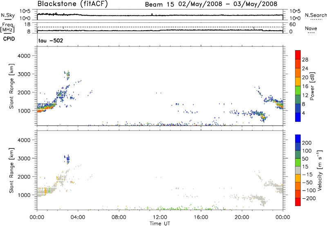
Task: Click the bright blue bottom segment of the Power colorbar
Action: click(x=298, y=117)
